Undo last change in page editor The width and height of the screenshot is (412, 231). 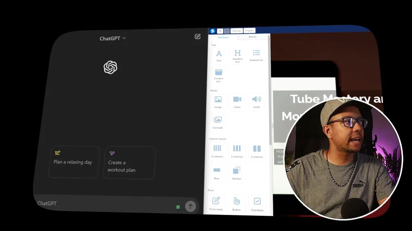point(220,31)
